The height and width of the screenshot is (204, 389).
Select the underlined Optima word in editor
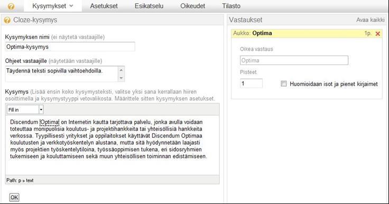pyautogui.click(x=49, y=122)
